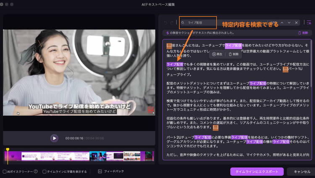Click the first orange silence marker

pyautogui.click(x=169, y=46)
